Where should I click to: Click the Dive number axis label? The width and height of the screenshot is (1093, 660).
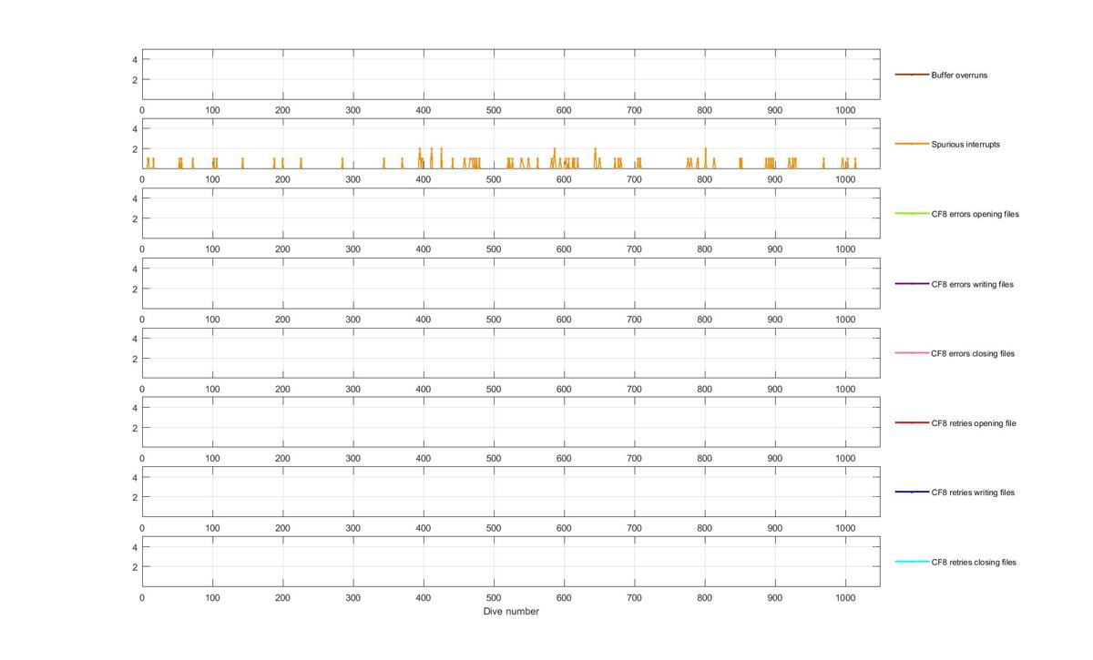coord(511,612)
